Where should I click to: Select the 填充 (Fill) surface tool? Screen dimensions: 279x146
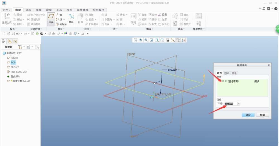point(184,15)
